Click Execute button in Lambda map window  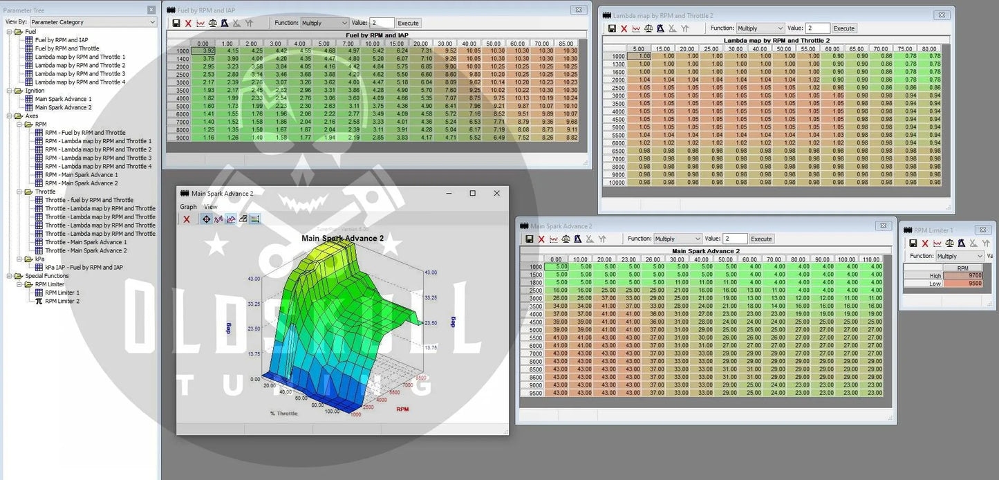pos(843,28)
